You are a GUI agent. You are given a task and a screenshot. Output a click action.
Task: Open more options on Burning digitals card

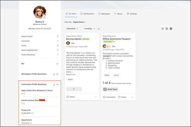point(96,97)
